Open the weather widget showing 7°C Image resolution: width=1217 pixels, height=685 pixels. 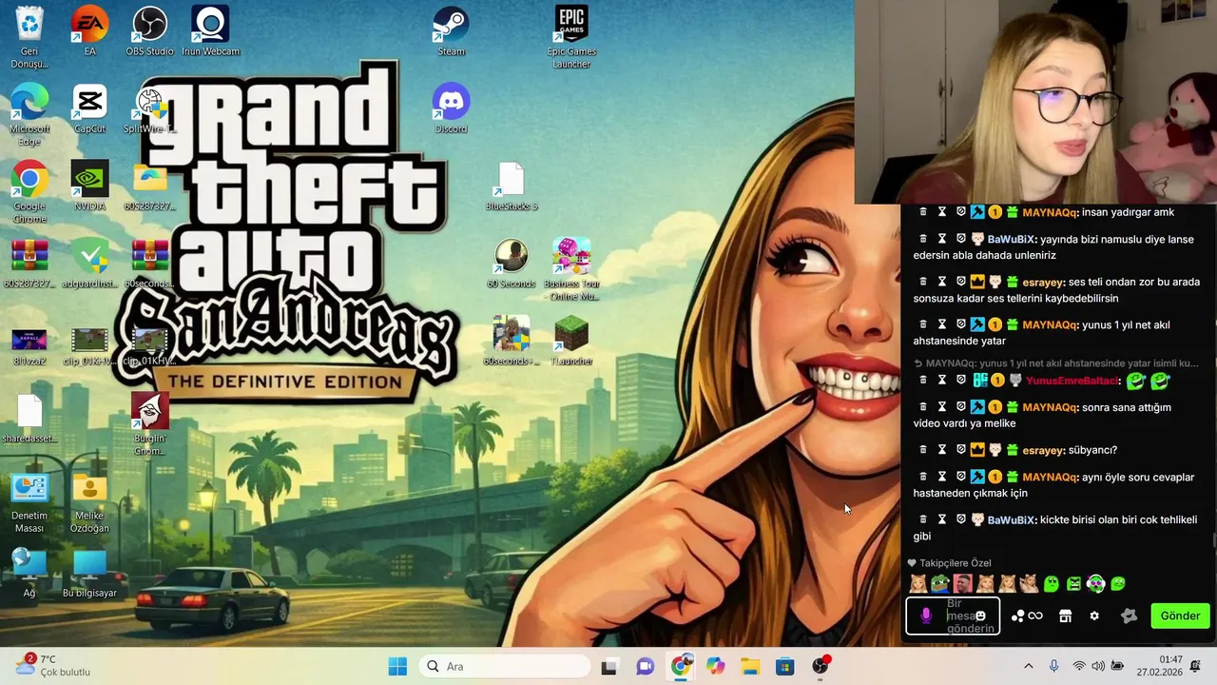point(53,666)
